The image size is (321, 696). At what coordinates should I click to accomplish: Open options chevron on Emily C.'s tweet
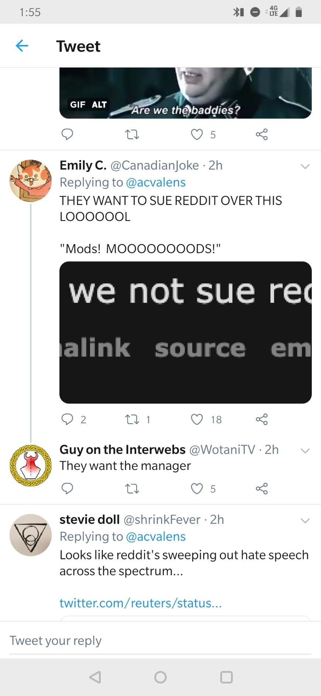[305, 166]
